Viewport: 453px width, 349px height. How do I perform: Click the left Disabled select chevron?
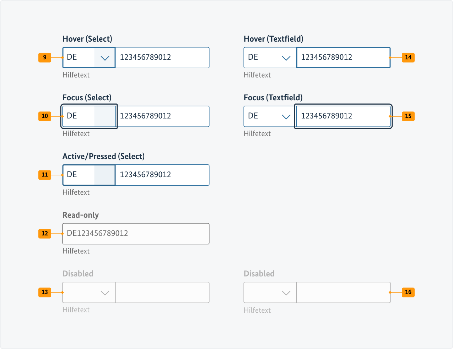105,293
